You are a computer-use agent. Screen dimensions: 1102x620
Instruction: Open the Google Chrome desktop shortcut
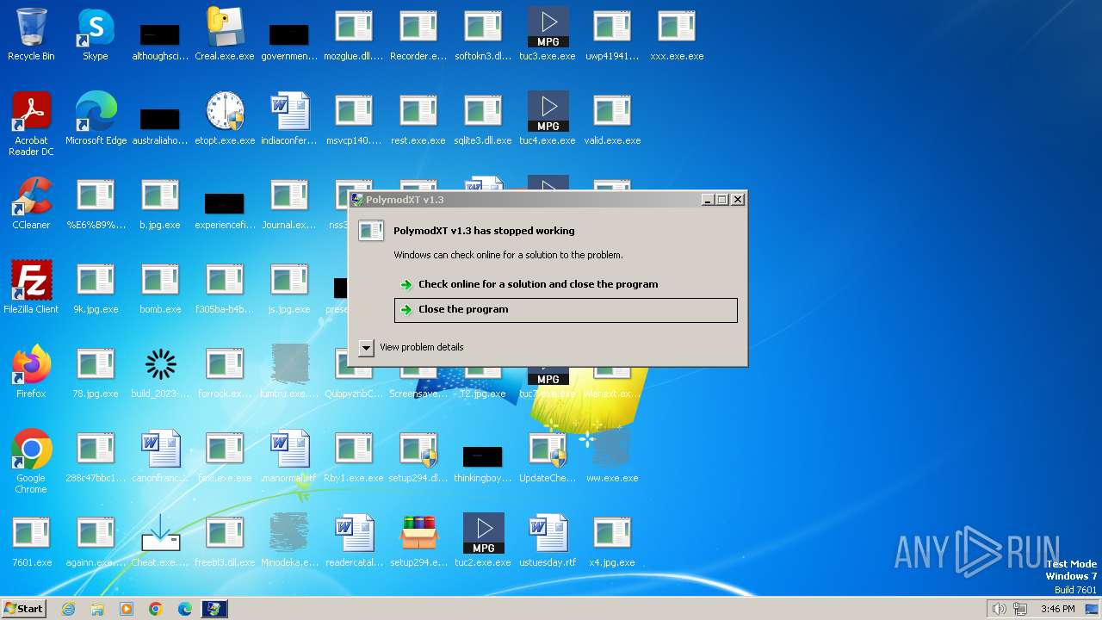[31, 462]
